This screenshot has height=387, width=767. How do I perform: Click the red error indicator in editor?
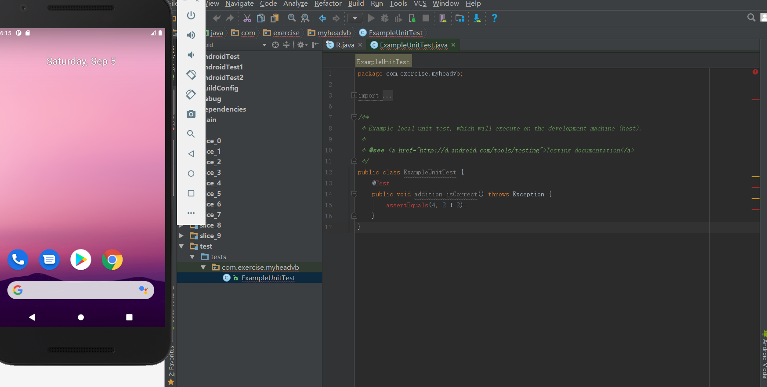coord(755,72)
